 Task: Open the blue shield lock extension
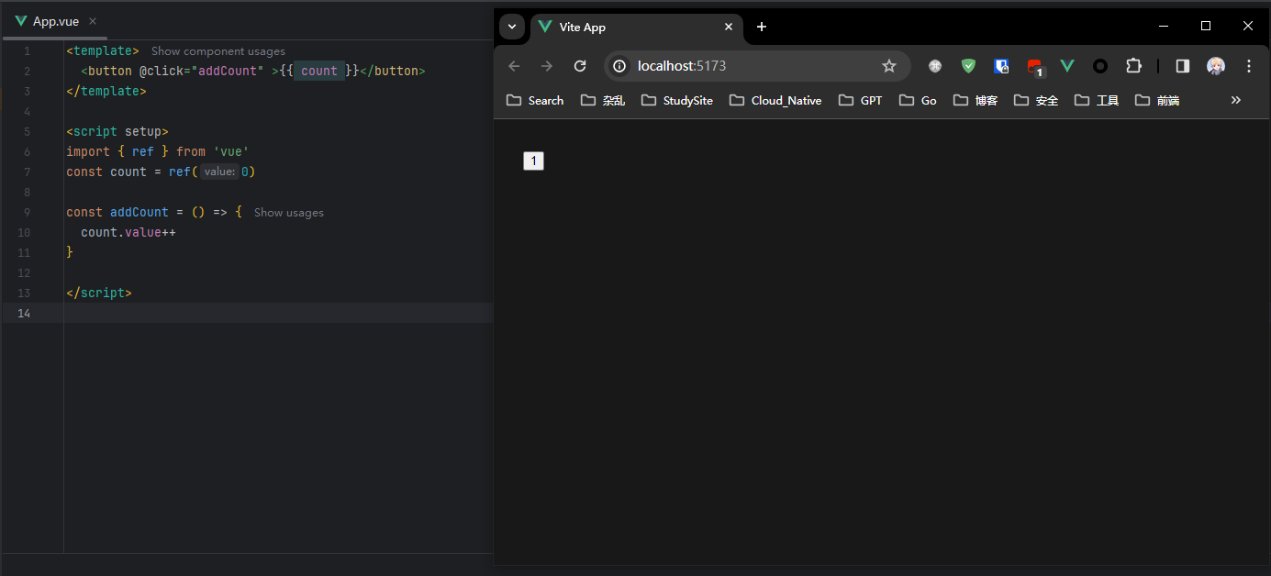coord(1001,66)
